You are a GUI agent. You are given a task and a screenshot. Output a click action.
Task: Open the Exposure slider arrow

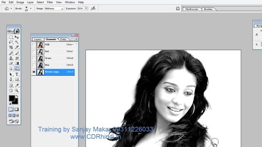click(86, 8)
